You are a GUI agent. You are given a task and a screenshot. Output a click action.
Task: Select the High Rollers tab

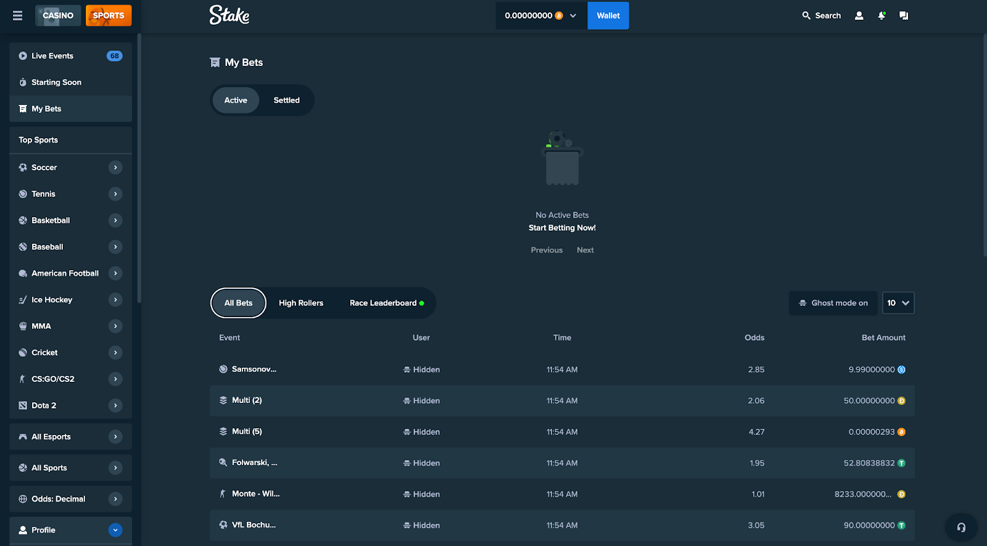click(x=300, y=303)
